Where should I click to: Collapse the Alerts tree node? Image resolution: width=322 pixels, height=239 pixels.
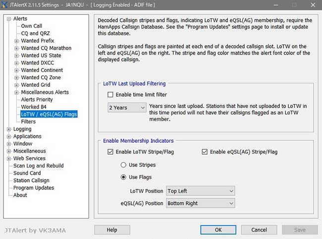coord(9,19)
